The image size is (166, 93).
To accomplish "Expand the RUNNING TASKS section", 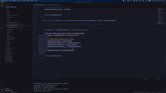I will tap(9, 90).
